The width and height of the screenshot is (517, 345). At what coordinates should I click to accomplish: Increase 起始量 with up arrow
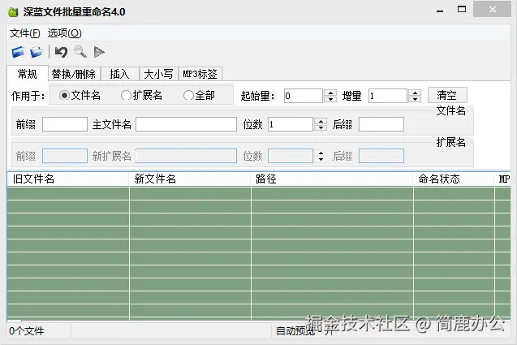[x=330, y=93]
